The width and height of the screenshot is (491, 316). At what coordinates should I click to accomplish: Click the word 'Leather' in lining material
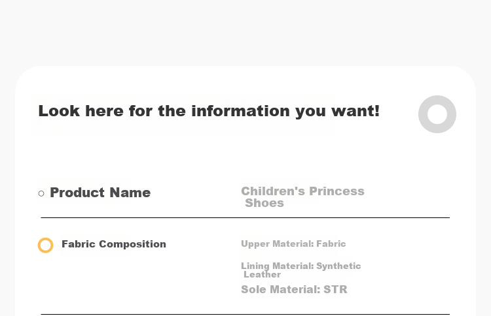262,274
